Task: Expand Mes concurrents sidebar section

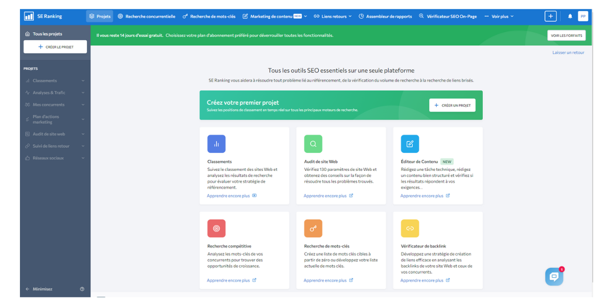Action: pos(55,105)
